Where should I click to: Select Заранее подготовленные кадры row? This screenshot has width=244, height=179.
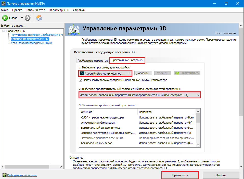pos(137,133)
